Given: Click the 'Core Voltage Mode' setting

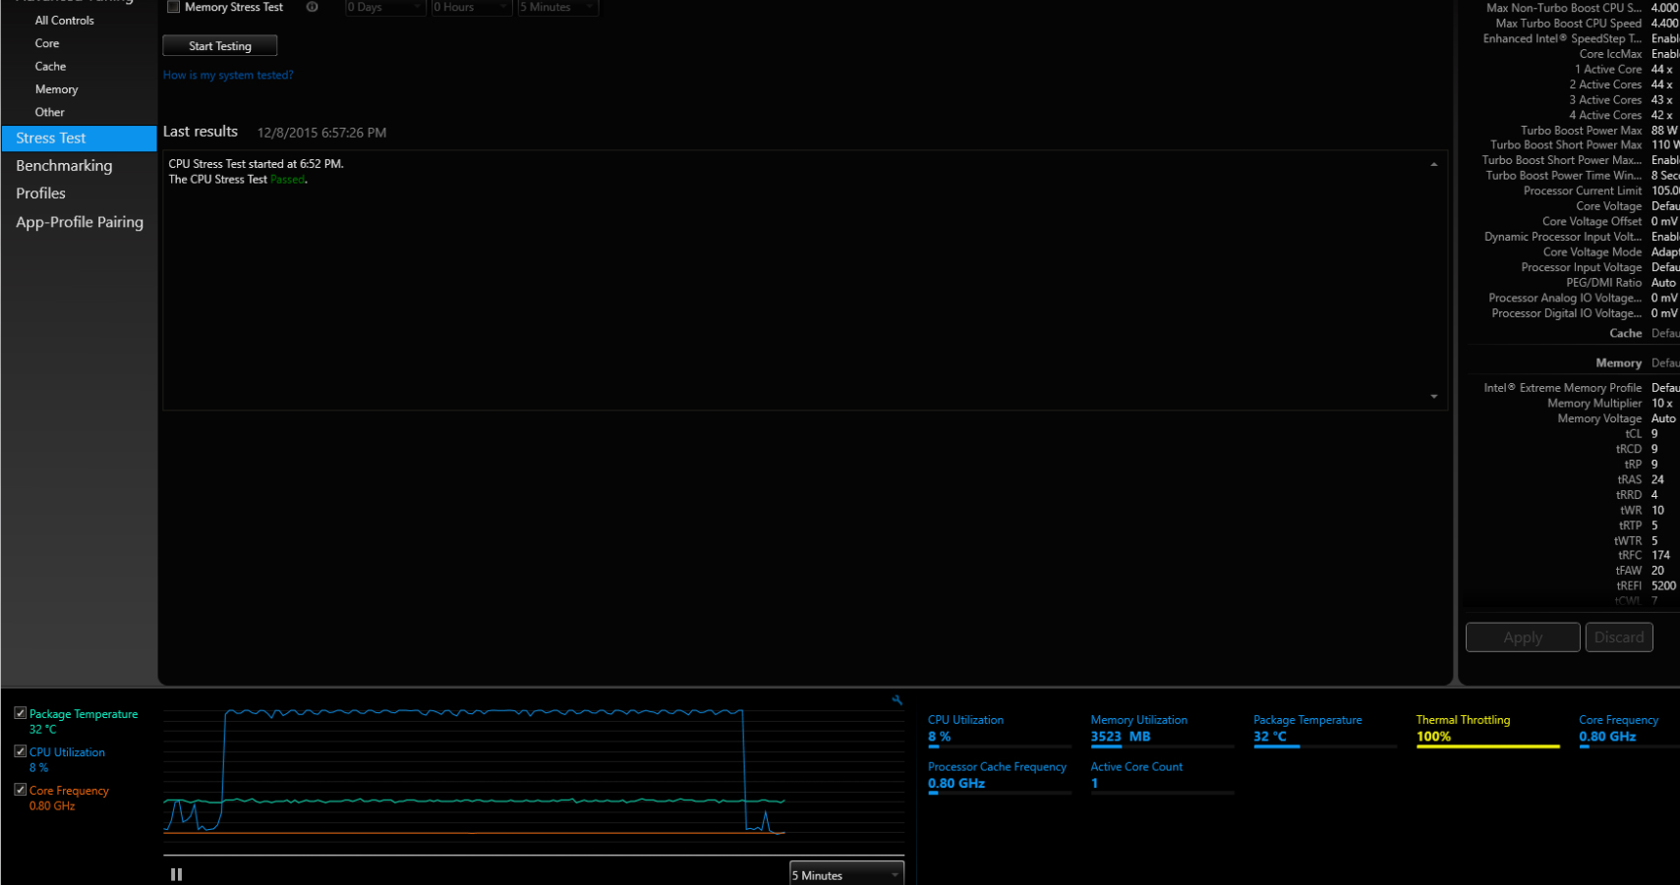Looking at the screenshot, I should (x=1611, y=252).
